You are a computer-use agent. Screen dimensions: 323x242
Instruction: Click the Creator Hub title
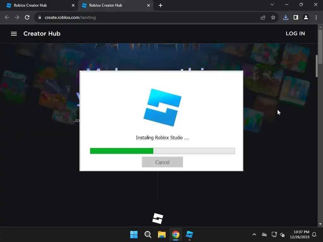[x=42, y=33]
